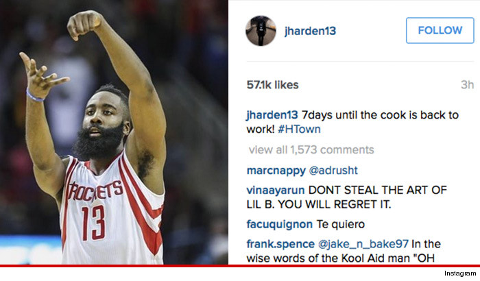Click the 3h post timestamp

coord(467,85)
